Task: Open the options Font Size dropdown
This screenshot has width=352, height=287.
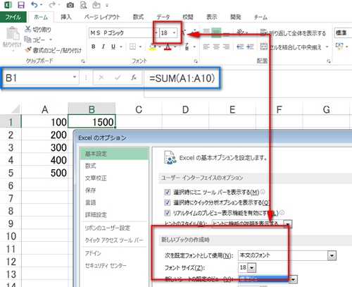Action: (x=252, y=268)
